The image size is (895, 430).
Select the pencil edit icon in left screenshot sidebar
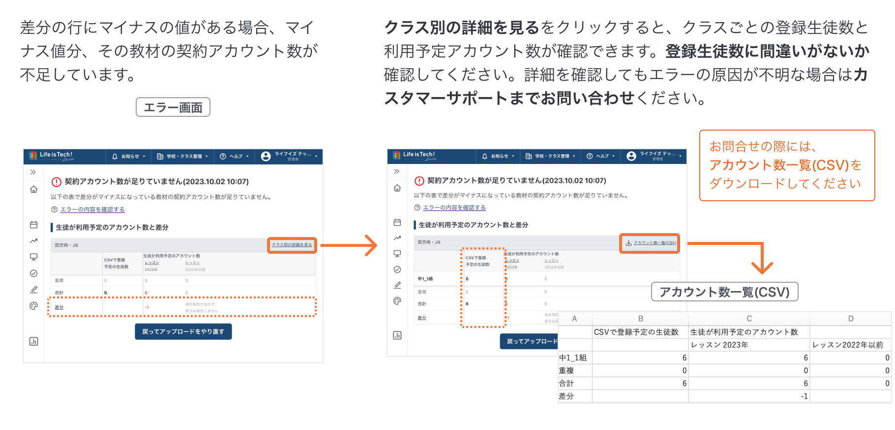(x=33, y=290)
